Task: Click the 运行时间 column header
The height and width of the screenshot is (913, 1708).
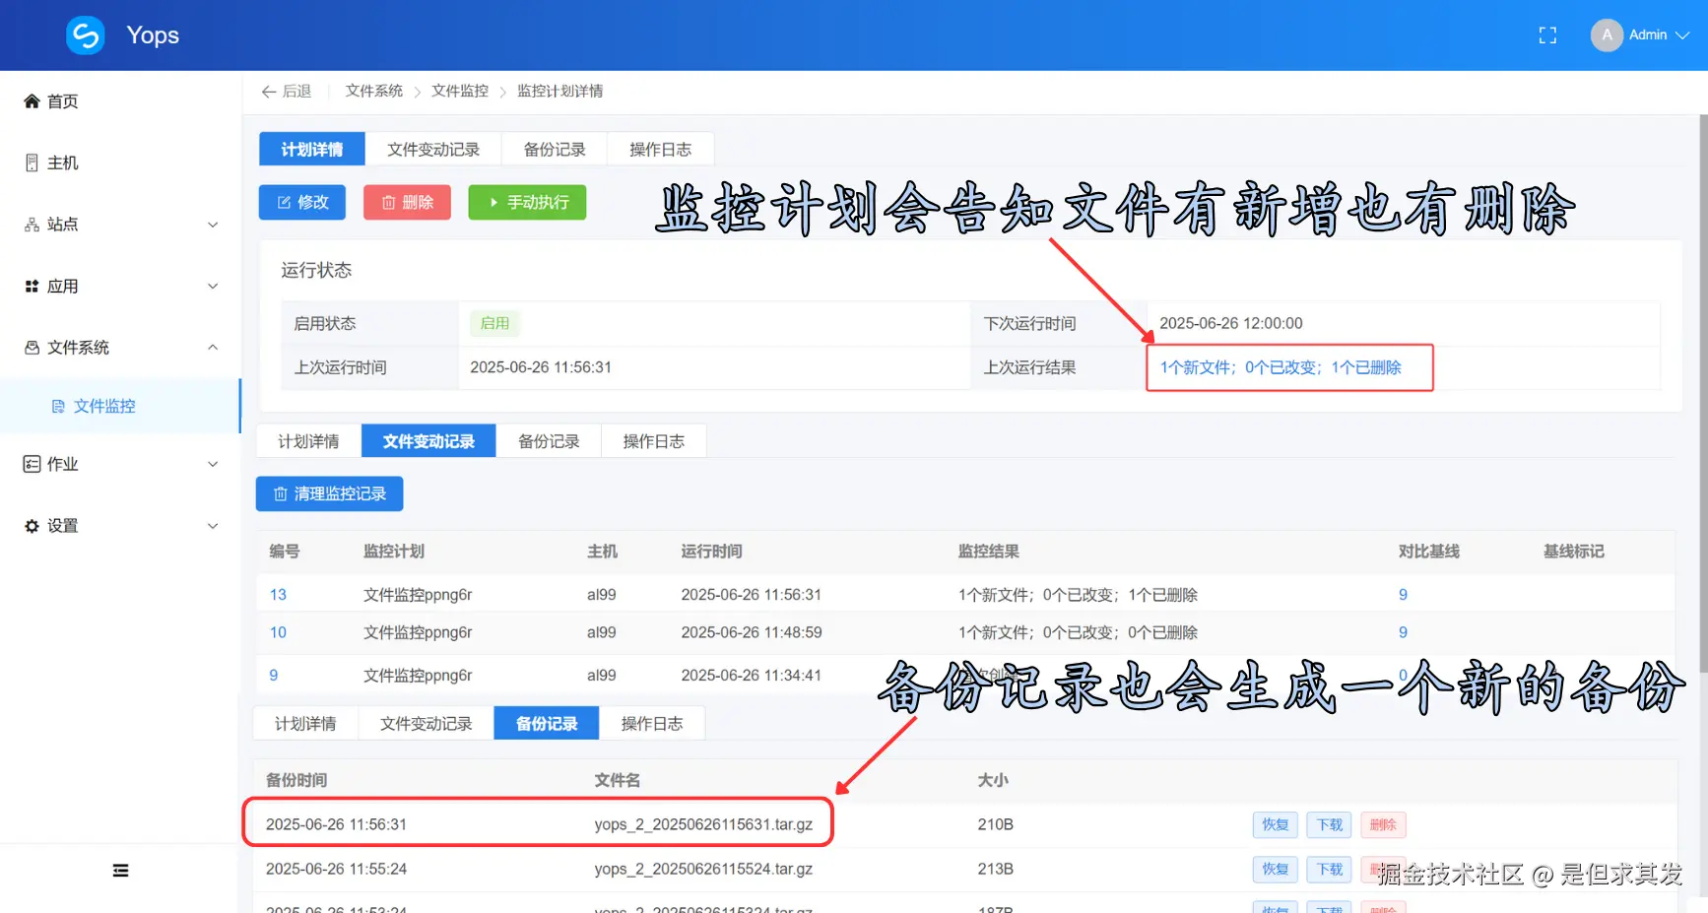Action: coord(711,552)
